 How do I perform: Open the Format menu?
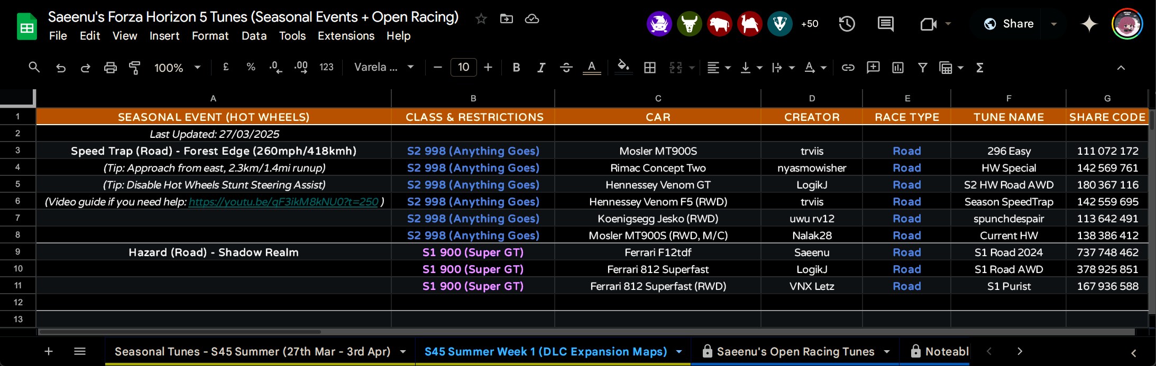(x=210, y=36)
